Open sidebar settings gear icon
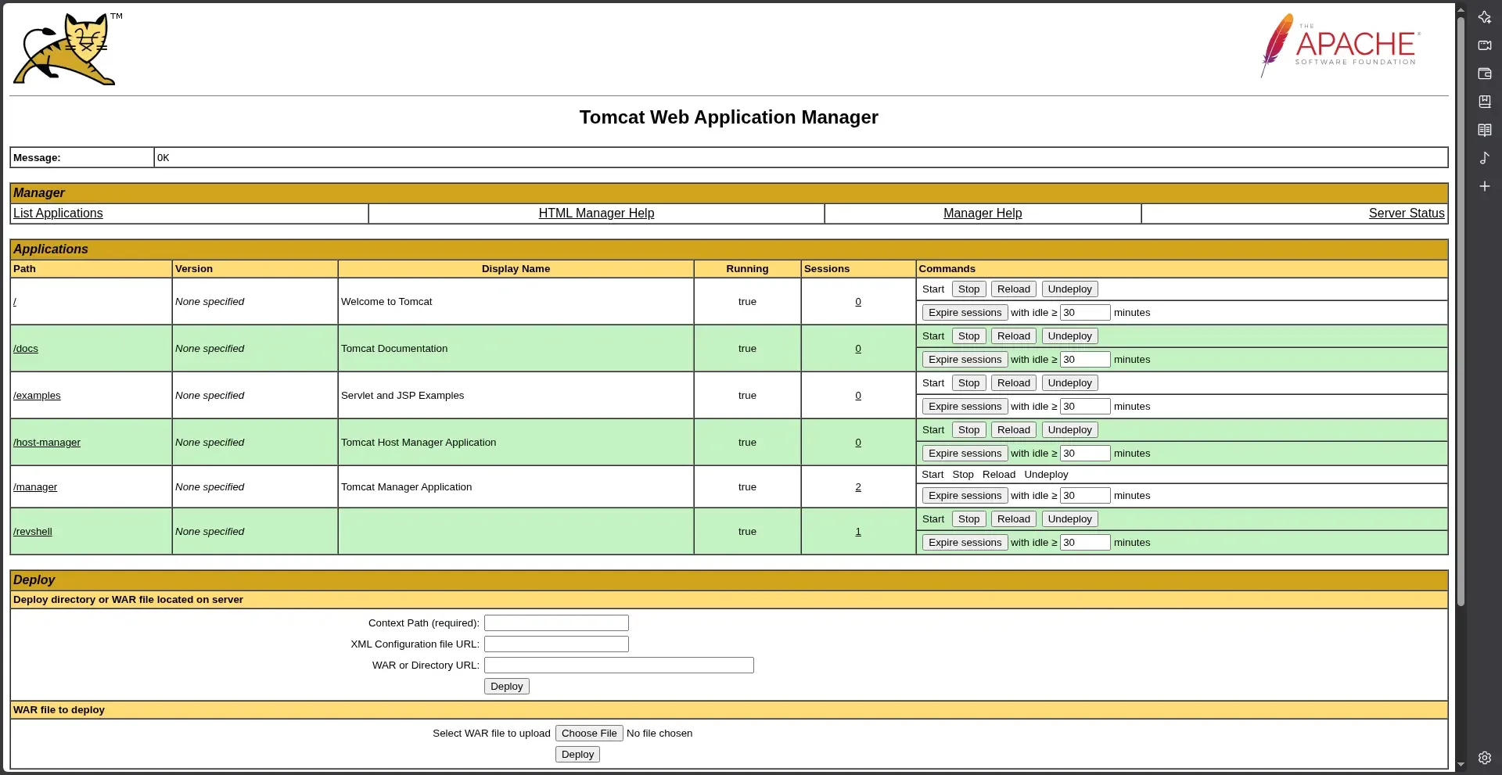 (x=1484, y=758)
